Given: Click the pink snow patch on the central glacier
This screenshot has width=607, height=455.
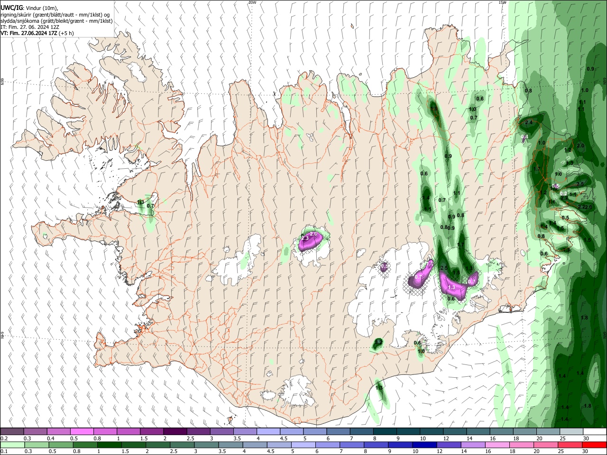Looking at the screenshot, I should tap(310, 240).
